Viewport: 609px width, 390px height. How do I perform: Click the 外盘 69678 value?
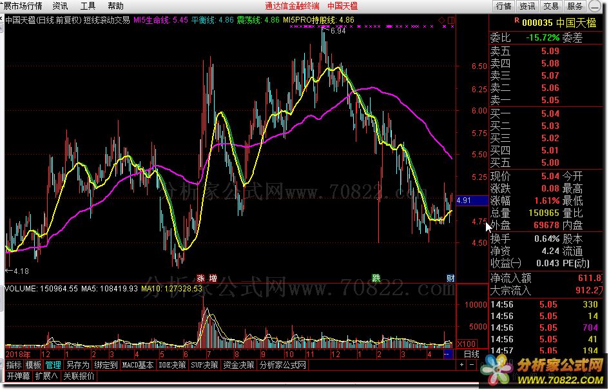coord(546,225)
